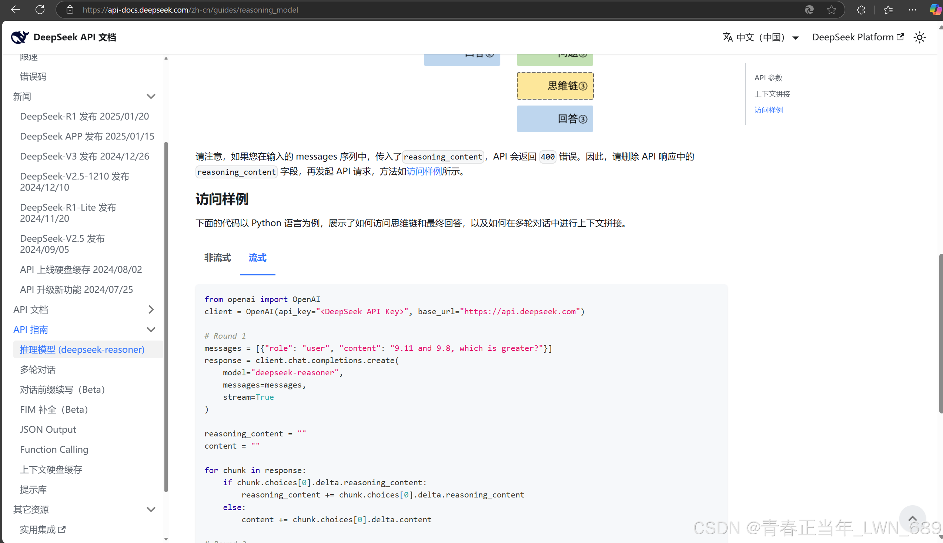Viewport: 943px width, 543px height.
Task: Open the favorites list icon
Action: (x=888, y=10)
